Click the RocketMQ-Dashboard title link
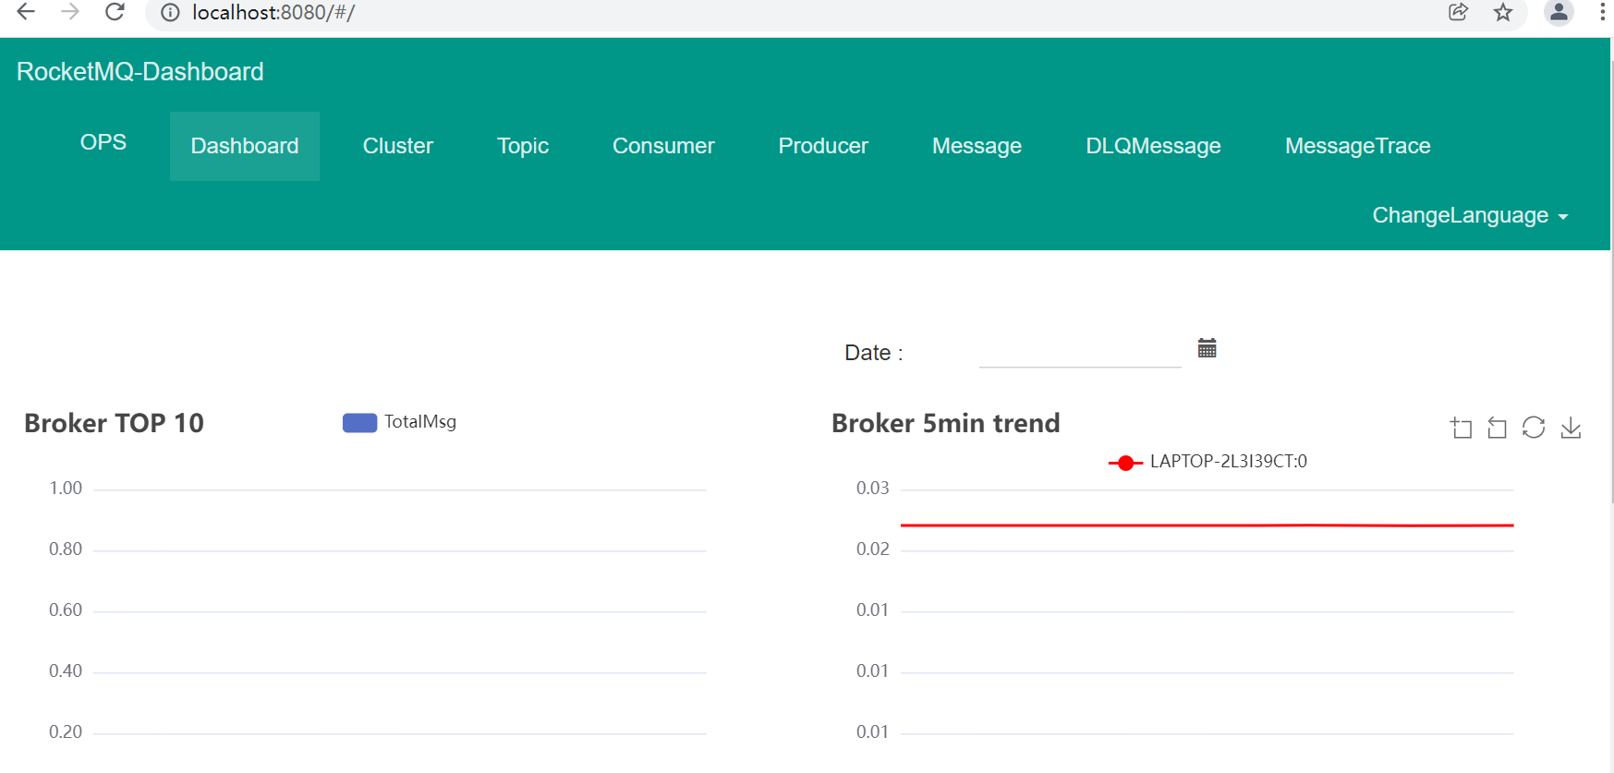 [x=140, y=72]
